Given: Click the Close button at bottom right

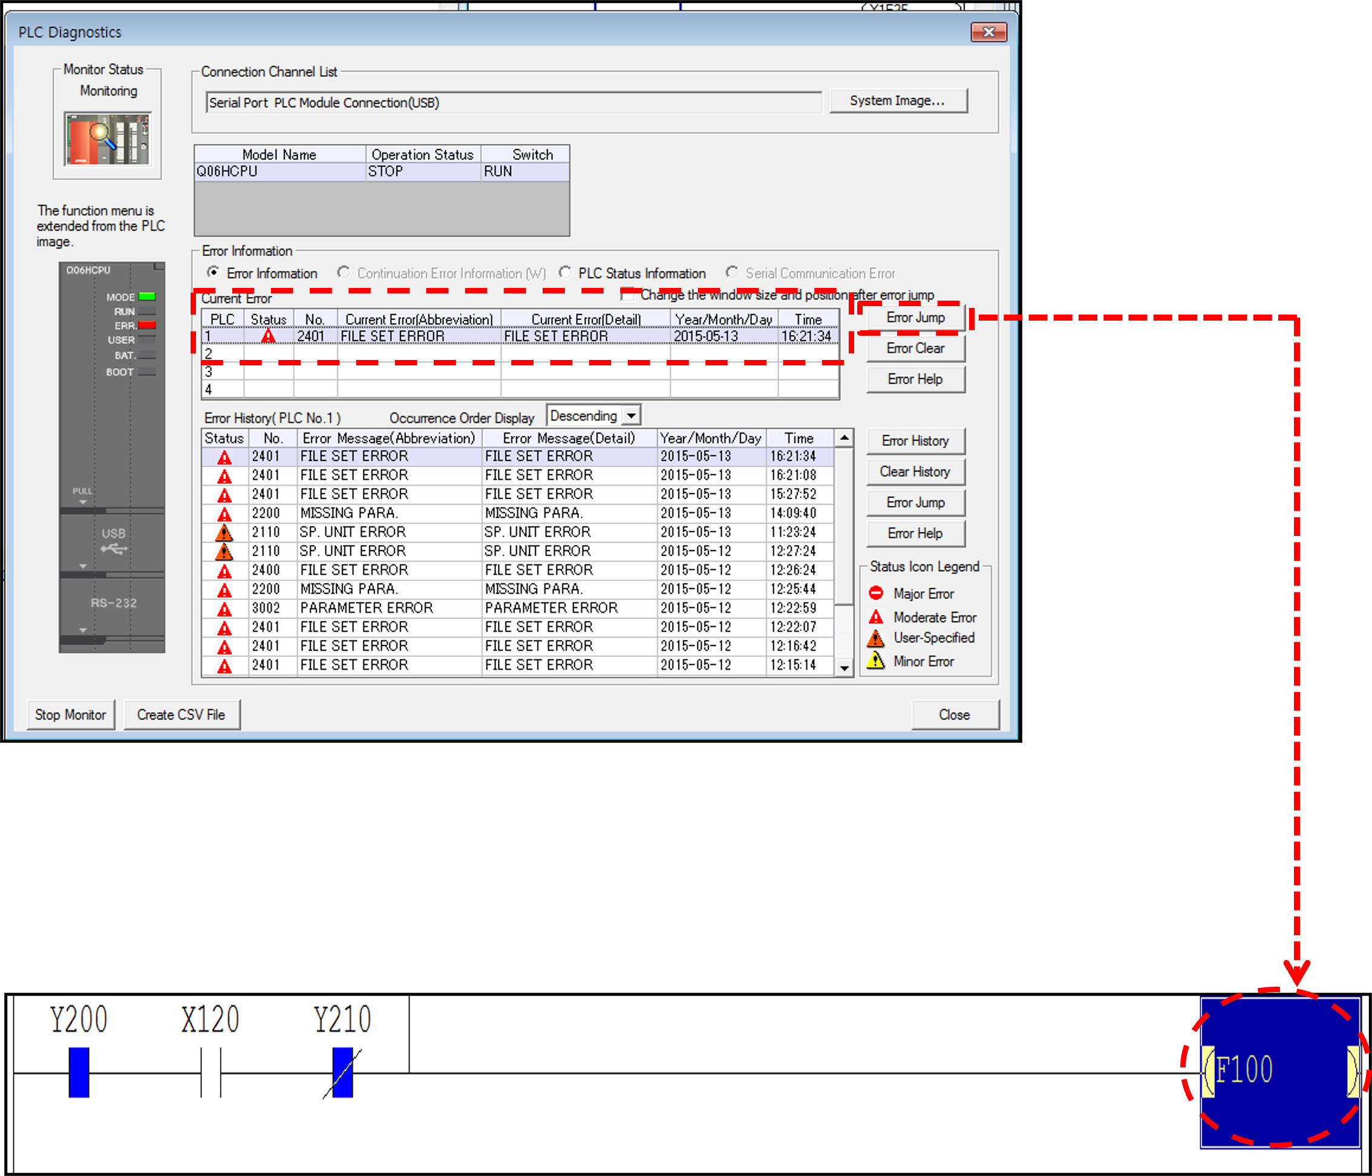Looking at the screenshot, I should [x=955, y=715].
